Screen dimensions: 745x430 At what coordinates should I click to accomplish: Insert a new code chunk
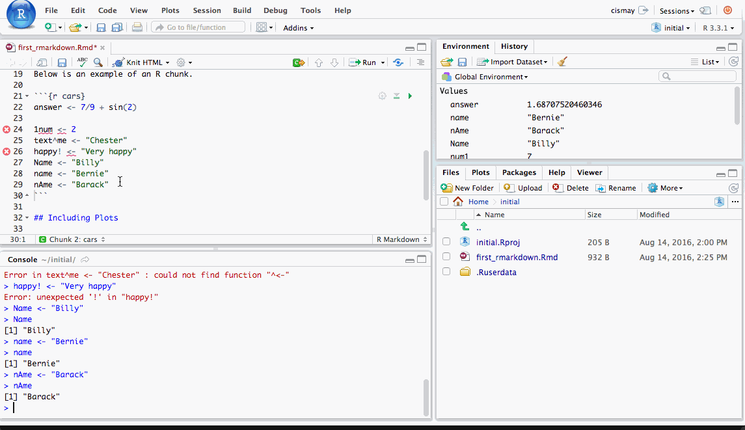click(299, 62)
